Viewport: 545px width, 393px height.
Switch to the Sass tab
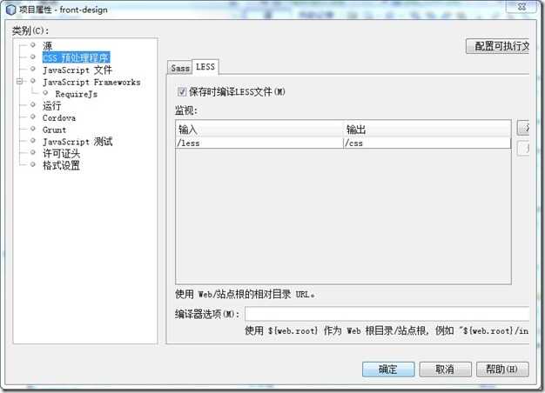tap(179, 68)
